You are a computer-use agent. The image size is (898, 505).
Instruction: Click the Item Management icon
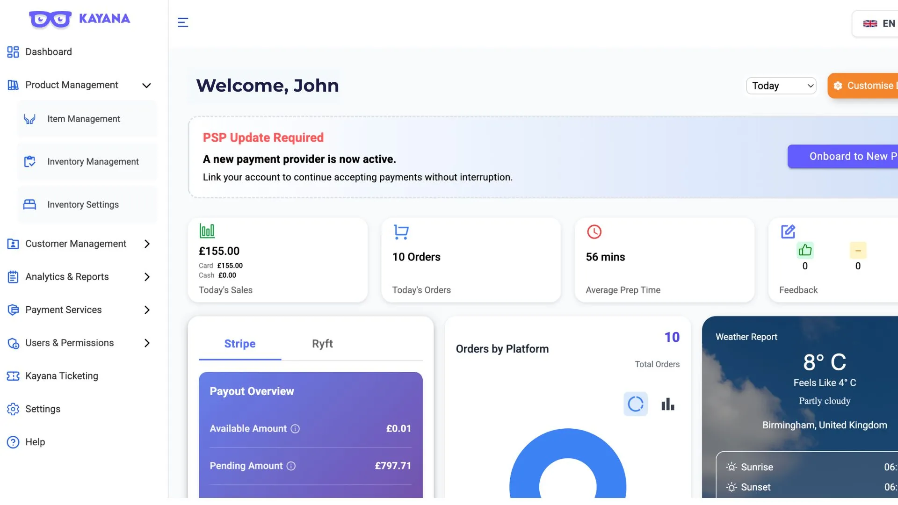click(29, 119)
